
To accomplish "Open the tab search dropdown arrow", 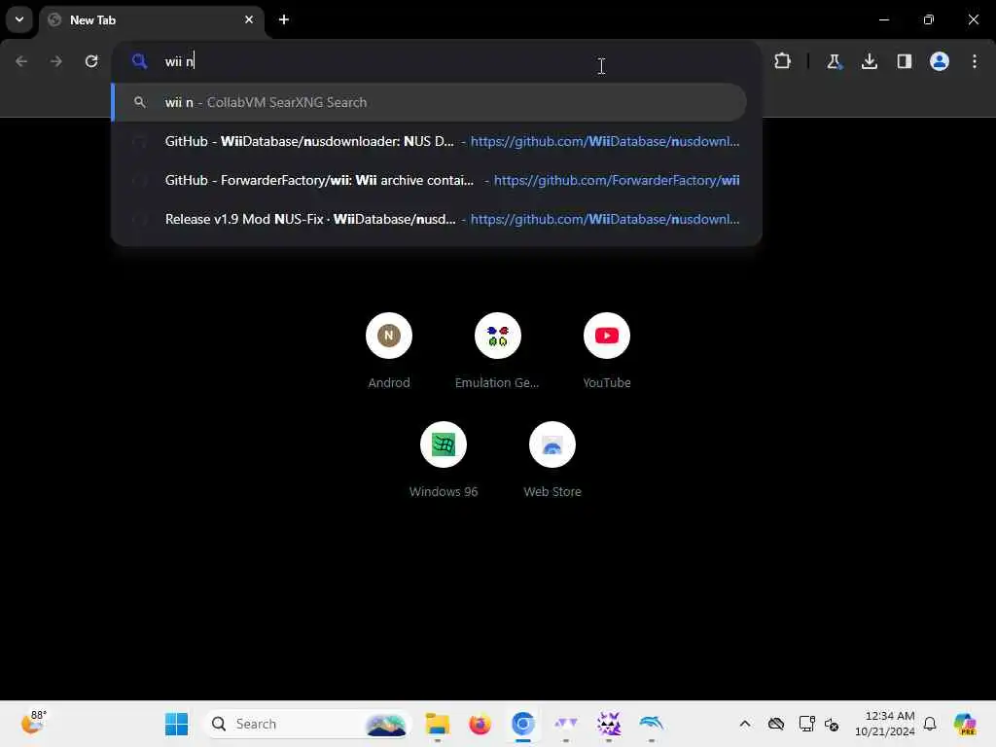I will (x=19, y=19).
